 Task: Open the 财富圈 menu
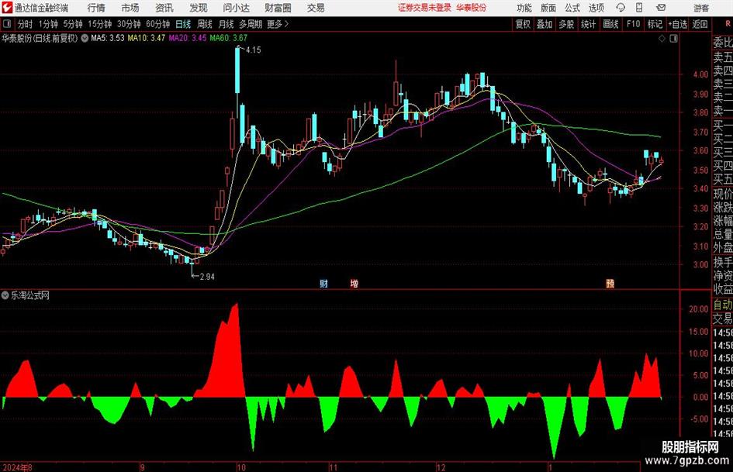coord(278,8)
